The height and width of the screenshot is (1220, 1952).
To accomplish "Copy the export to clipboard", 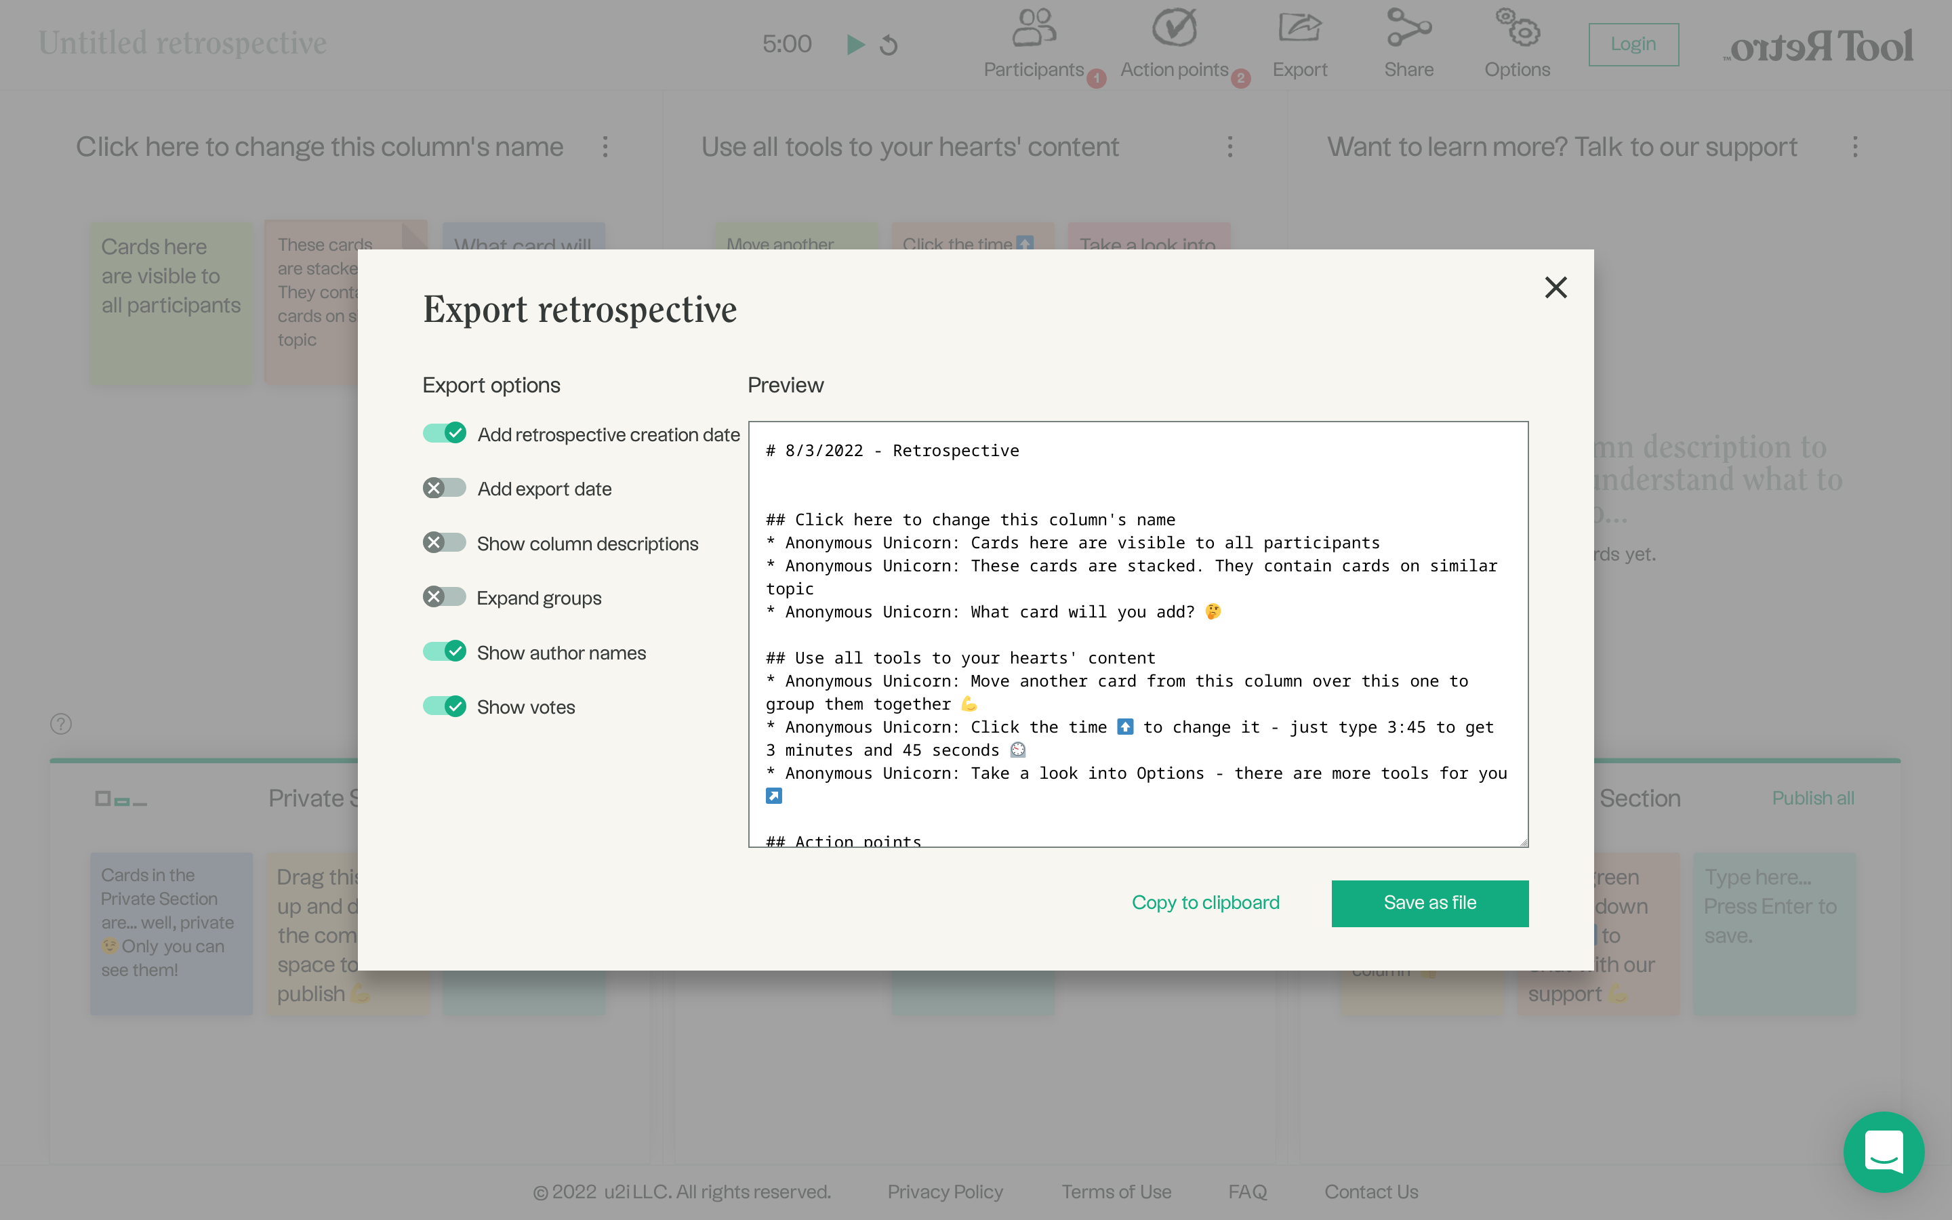I will 1205,903.
